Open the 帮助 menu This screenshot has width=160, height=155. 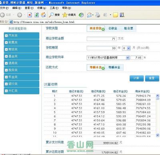point(66,8)
